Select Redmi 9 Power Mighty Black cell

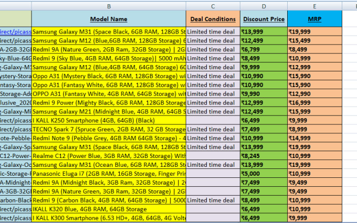click(x=109, y=103)
